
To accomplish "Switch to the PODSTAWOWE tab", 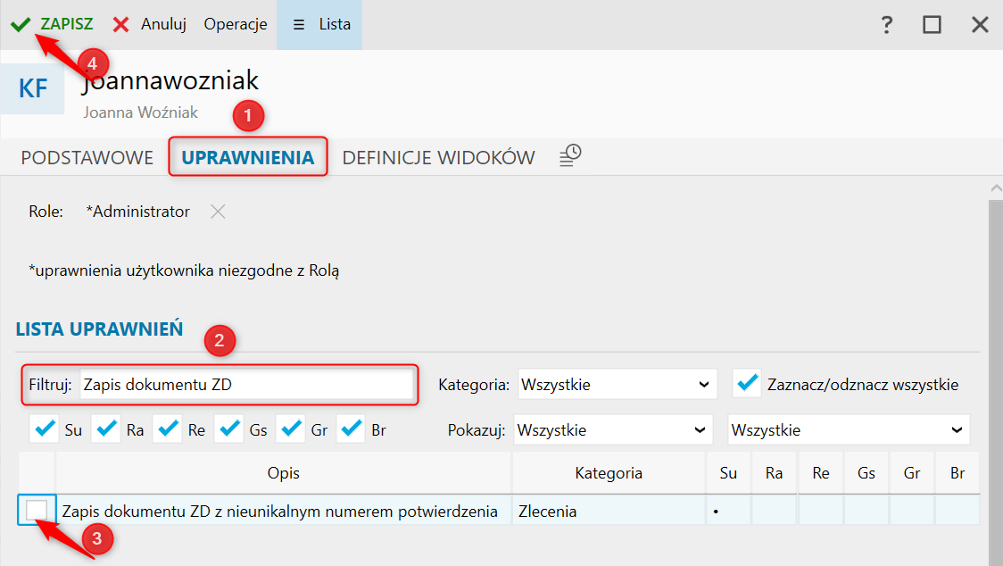I will click(x=87, y=157).
